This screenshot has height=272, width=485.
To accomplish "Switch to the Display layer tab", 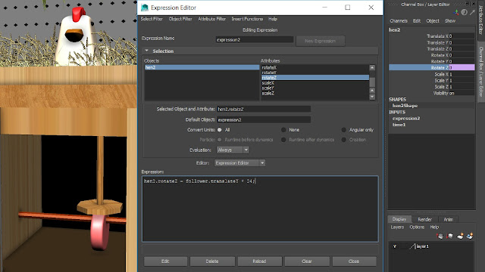I will (399, 219).
